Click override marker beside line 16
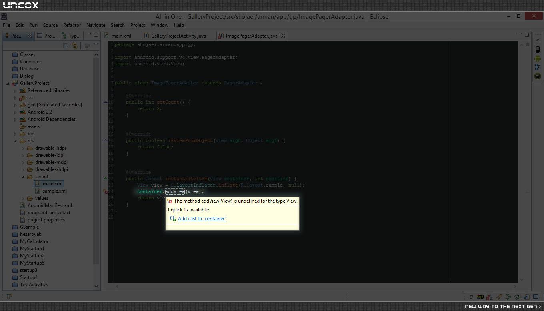This screenshot has width=544, height=311. coord(106,140)
